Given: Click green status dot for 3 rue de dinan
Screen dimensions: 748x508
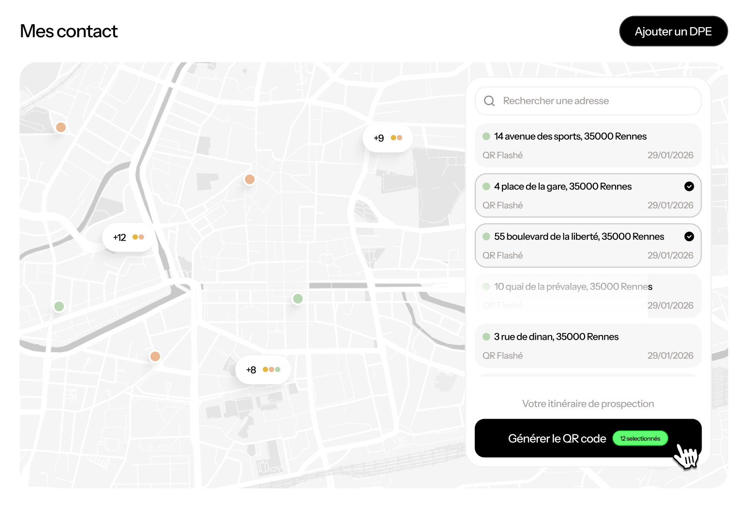Looking at the screenshot, I should [x=486, y=336].
